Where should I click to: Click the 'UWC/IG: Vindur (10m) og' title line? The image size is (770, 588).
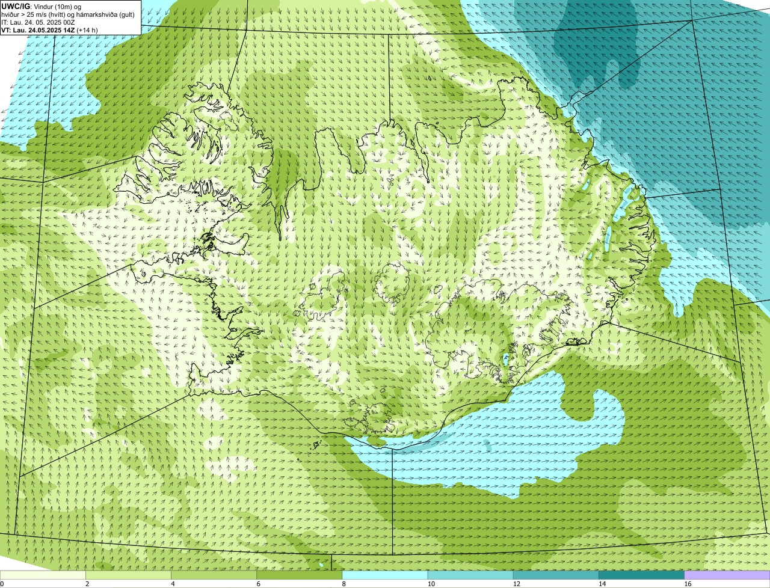[41, 6]
